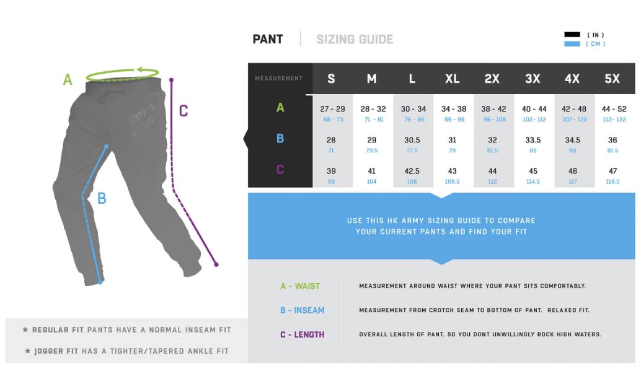This screenshot has width=641, height=366.
Task: Click the C - LENGTH legend label
Action: (302, 334)
